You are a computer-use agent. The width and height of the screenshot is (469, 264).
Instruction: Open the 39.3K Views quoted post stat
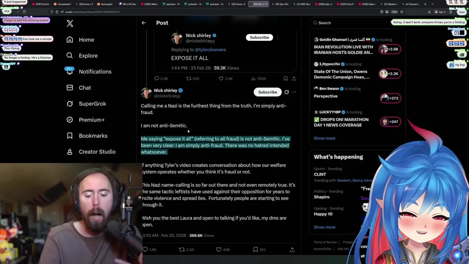226,68
